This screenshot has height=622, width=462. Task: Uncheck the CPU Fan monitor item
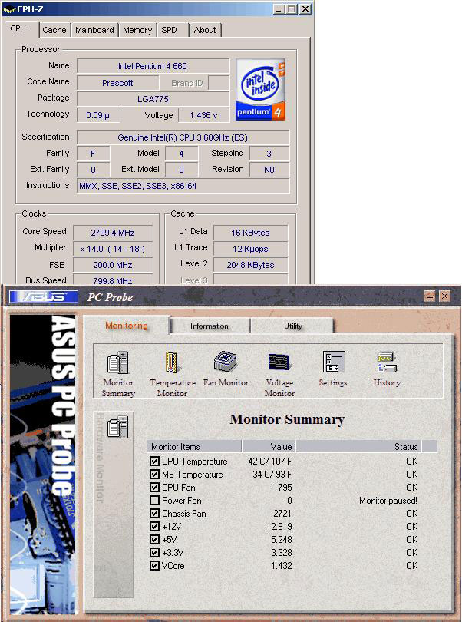point(155,487)
